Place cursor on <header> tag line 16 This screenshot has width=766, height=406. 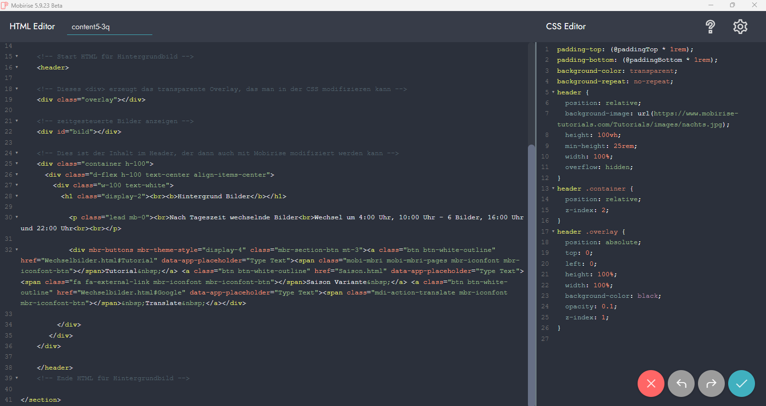pyautogui.click(x=53, y=68)
